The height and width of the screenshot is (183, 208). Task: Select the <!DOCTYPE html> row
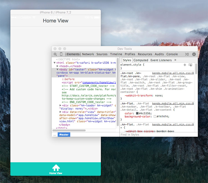[68, 59]
